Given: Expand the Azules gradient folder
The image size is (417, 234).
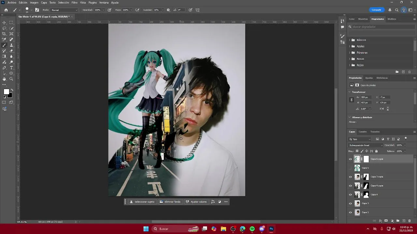Looking at the screenshot, I should [350, 46].
